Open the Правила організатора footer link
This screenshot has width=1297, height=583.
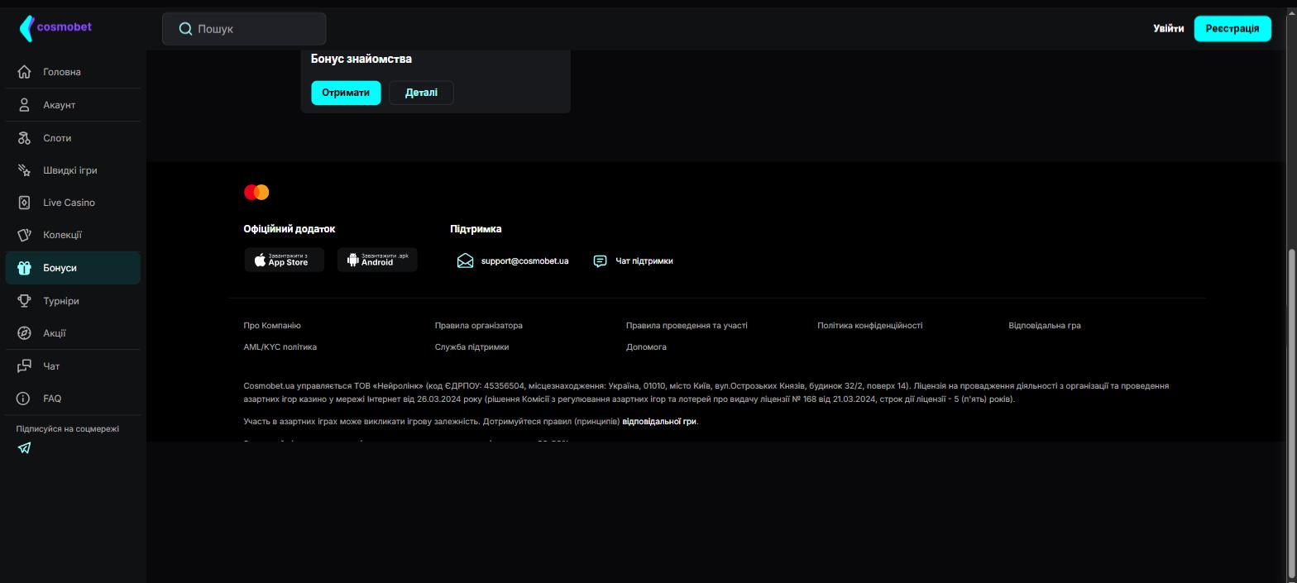click(479, 326)
